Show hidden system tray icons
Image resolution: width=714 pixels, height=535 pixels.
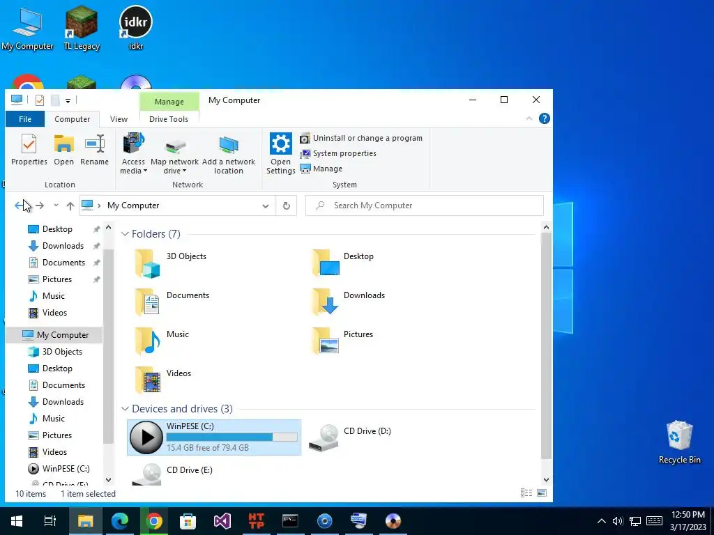tap(602, 521)
